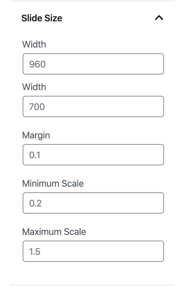The width and height of the screenshot is (181, 286).
Task: Click the Slide Size panel heading
Action: (x=42, y=18)
